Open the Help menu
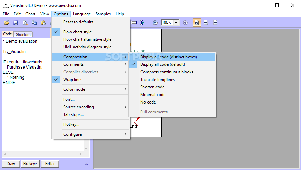This screenshot has height=170, width=301. click(x=120, y=14)
